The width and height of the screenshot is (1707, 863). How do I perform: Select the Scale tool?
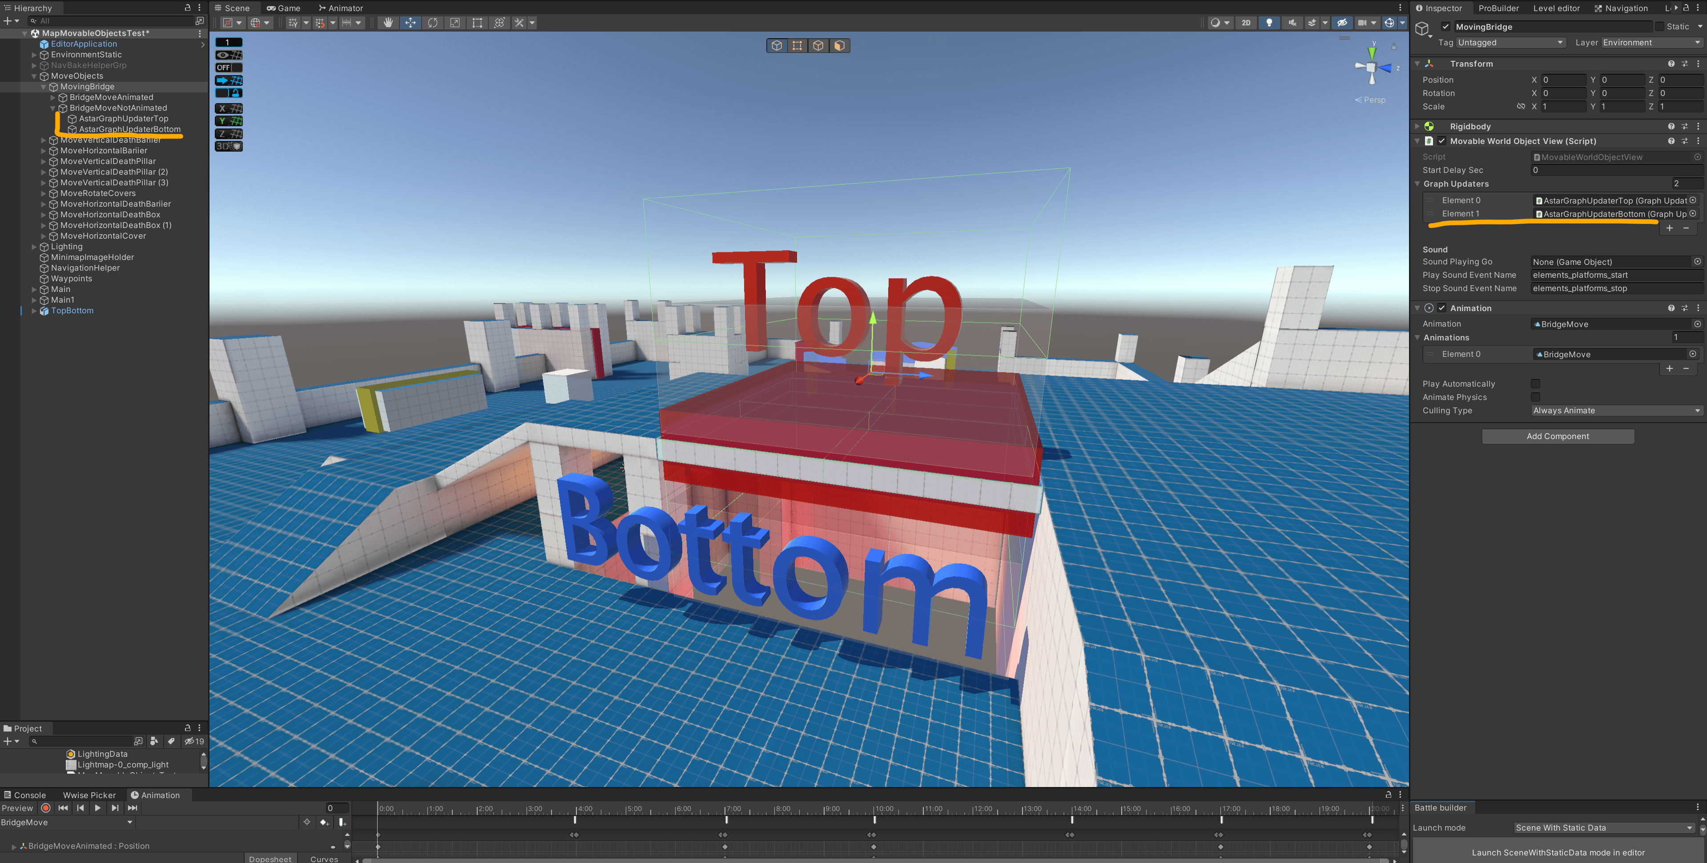(x=455, y=23)
